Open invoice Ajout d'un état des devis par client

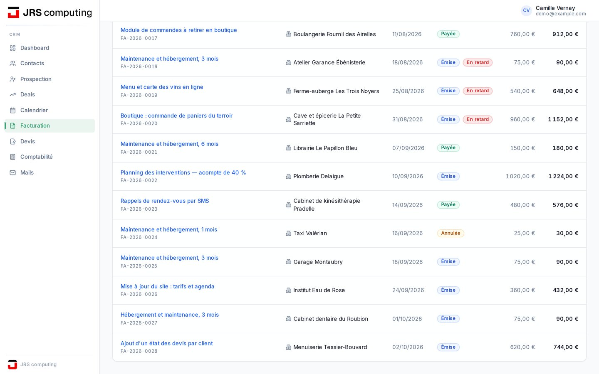click(166, 343)
